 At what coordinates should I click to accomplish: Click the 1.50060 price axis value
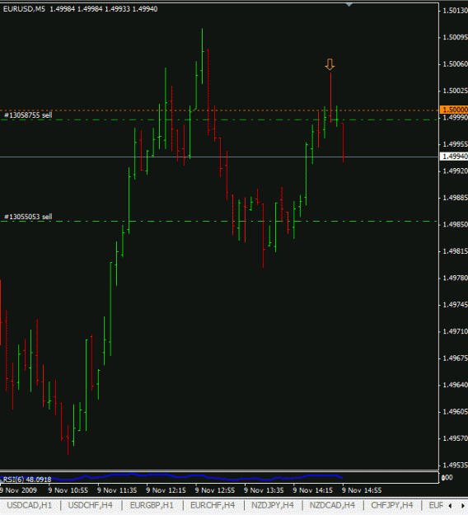tap(455, 64)
